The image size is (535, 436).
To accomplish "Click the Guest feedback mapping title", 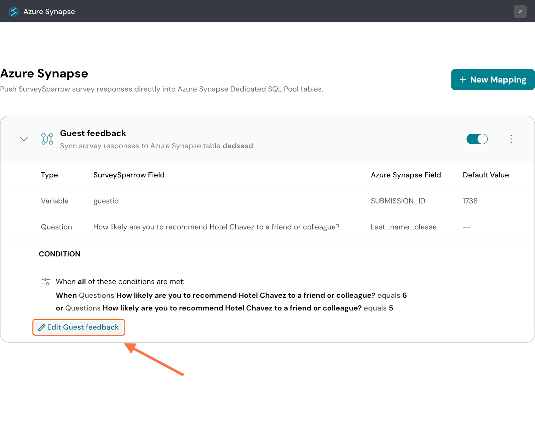I will [93, 133].
